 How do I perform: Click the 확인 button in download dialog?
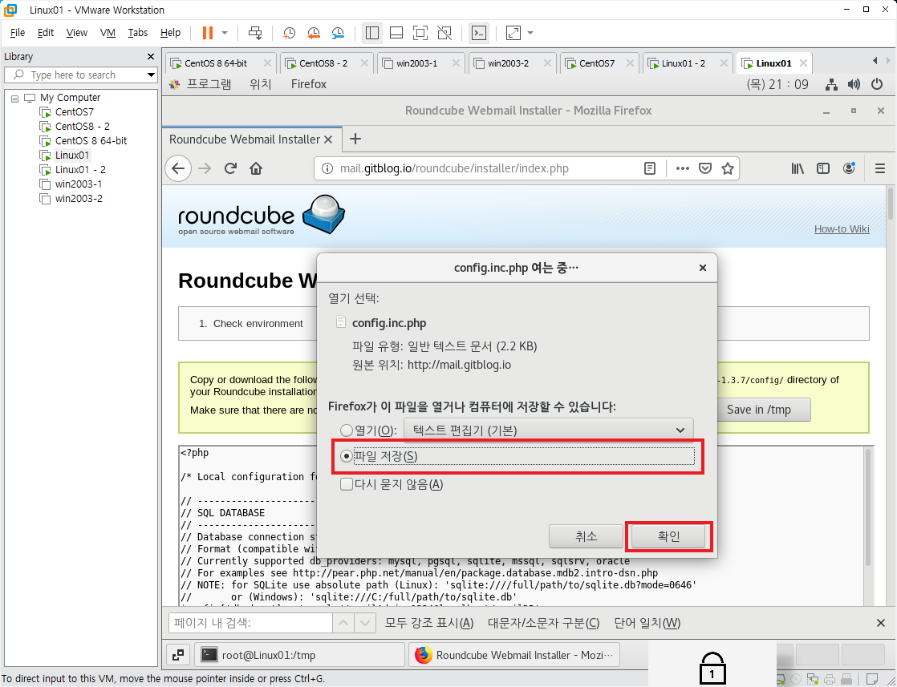coord(668,536)
